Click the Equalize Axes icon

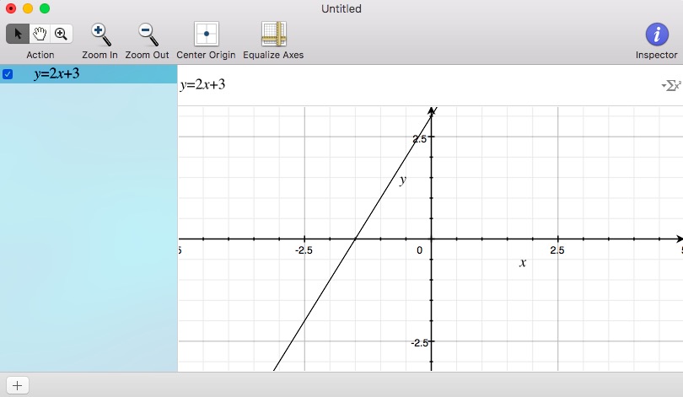272,34
